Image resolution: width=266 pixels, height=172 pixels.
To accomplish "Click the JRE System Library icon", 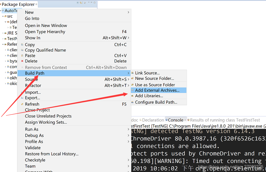I will pos(6,33).
